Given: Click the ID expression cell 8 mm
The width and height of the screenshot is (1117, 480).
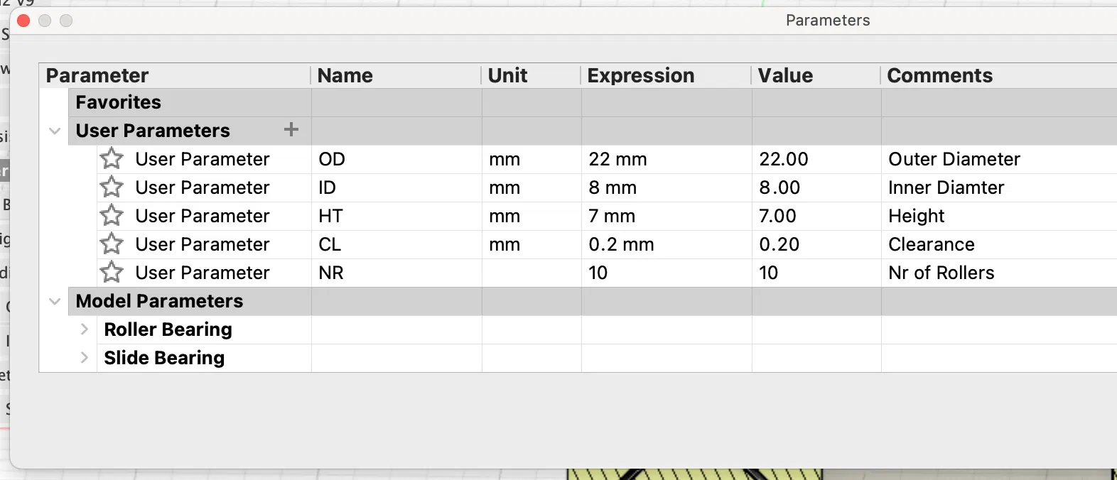Looking at the screenshot, I should pyautogui.click(x=613, y=187).
